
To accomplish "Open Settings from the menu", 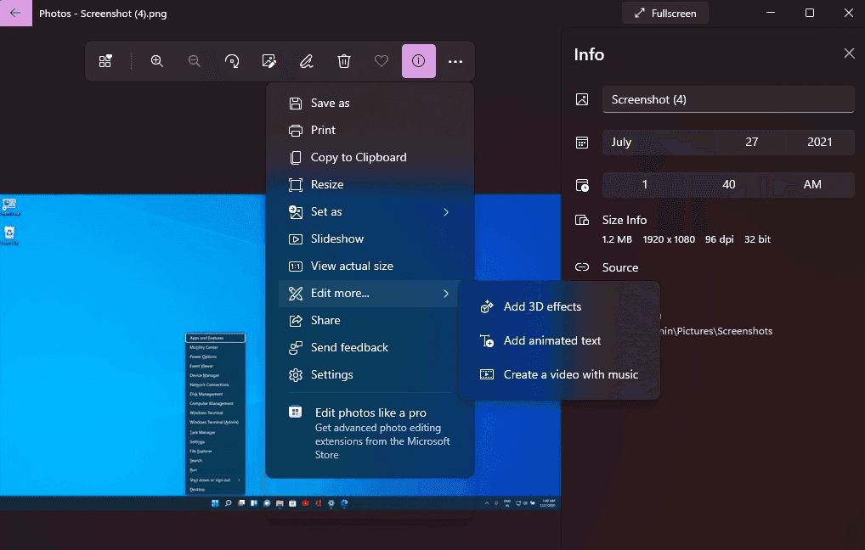I will coord(369,375).
